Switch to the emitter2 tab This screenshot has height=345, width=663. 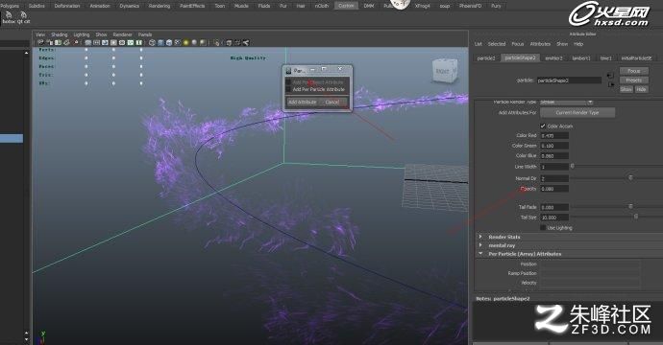click(x=553, y=58)
